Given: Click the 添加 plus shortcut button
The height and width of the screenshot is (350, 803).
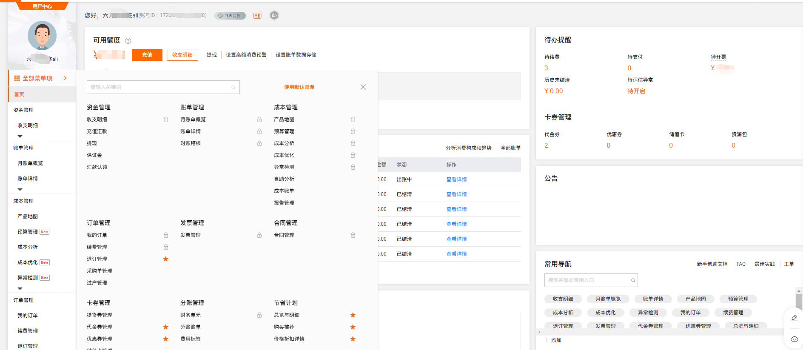Looking at the screenshot, I should point(553,340).
